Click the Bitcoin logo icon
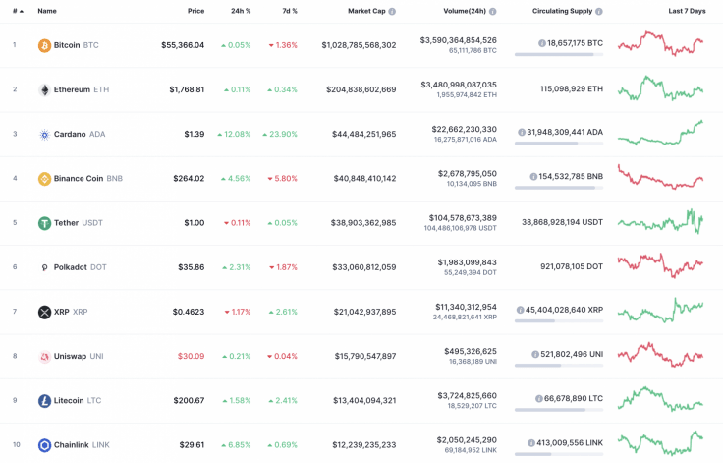This screenshot has width=723, height=463. pyautogui.click(x=44, y=45)
